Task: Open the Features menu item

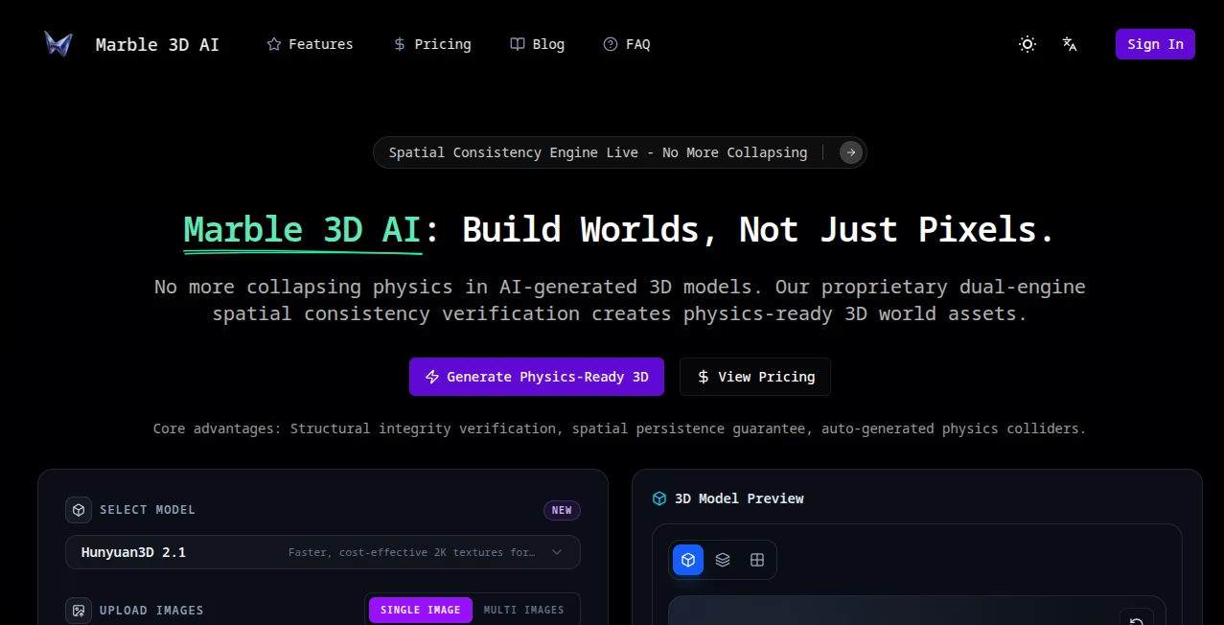Action: (x=310, y=44)
